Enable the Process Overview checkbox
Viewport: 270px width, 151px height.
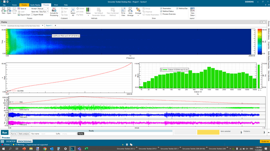pos(161,14)
